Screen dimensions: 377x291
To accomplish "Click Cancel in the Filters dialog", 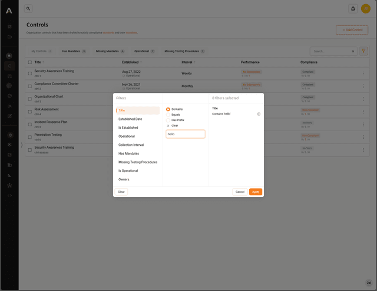I will 240,192.
